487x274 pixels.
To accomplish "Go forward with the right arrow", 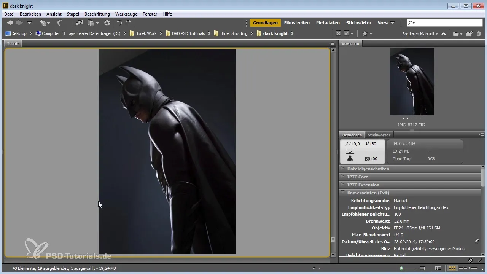I will pos(19,23).
